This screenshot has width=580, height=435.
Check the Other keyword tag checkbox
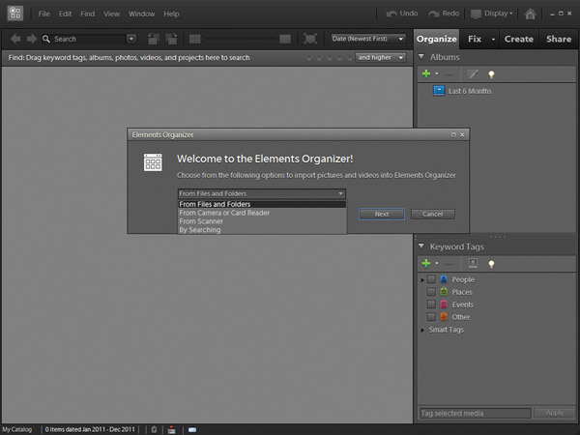coord(431,317)
